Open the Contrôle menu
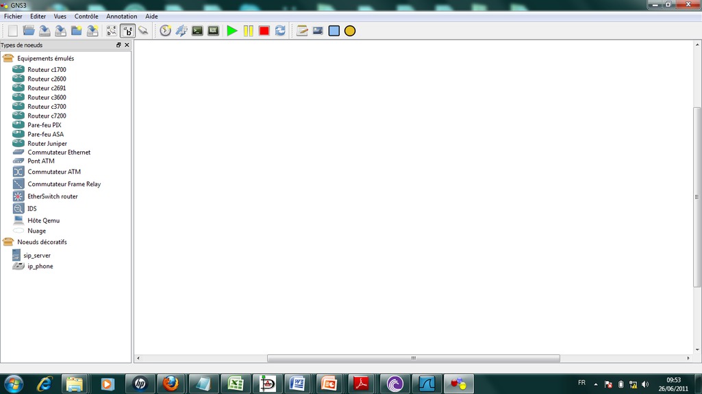The height and width of the screenshot is (394, 702). coord(86,16)
